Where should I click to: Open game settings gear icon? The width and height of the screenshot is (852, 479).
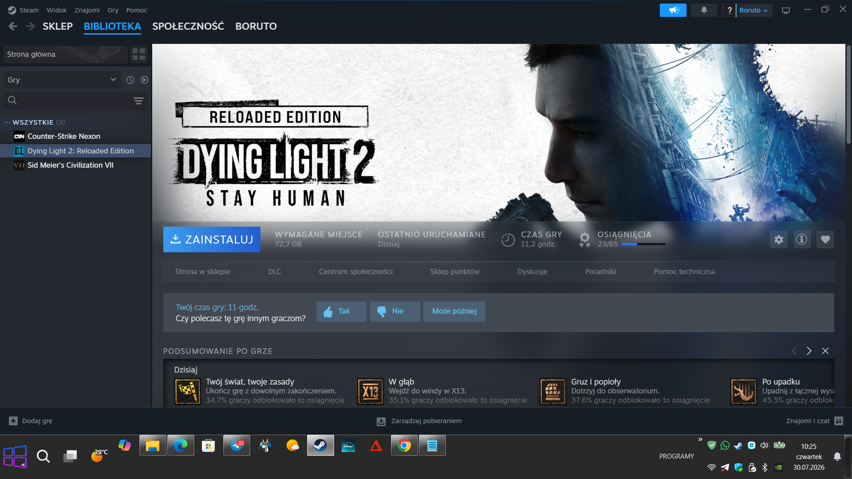pos(778,239)
